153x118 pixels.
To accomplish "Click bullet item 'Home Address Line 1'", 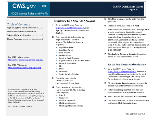I will 68,63.
